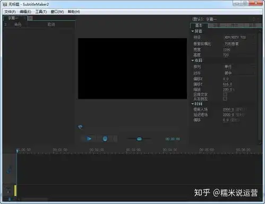The image size is (265, 204).
Task: Maximize the SubtitleMaker2 window
Action: coord(245,3)
